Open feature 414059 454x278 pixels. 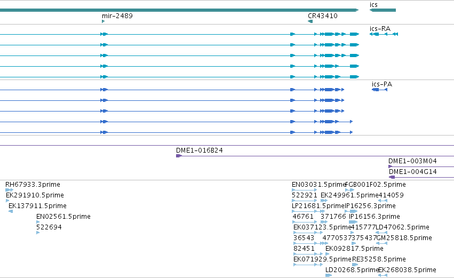pyautogui.click(x=391, y=195)
